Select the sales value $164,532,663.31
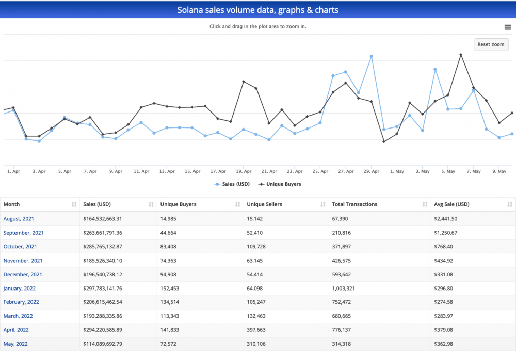This screenshot has height=352, width=516. click(x=103, y=219)
